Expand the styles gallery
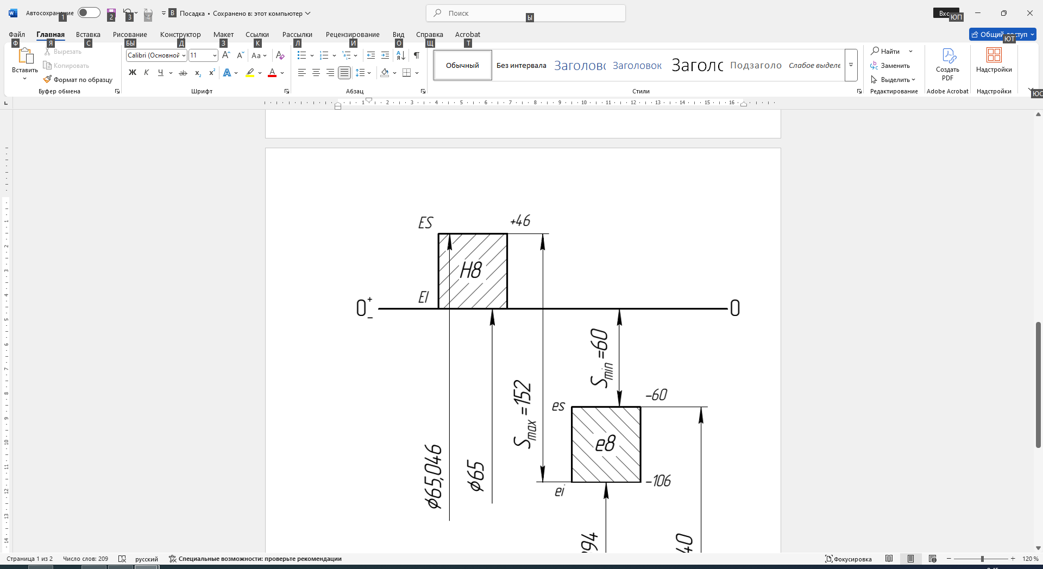1043x569 pixels. (851, 65)
